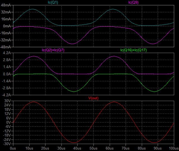Image resolution: width=179 pixels, height=151 pixels.
Task: Click the 4.2A vertical axis label
Action: (6, 53)
